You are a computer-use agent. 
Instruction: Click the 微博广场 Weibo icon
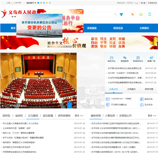[151, 59]
